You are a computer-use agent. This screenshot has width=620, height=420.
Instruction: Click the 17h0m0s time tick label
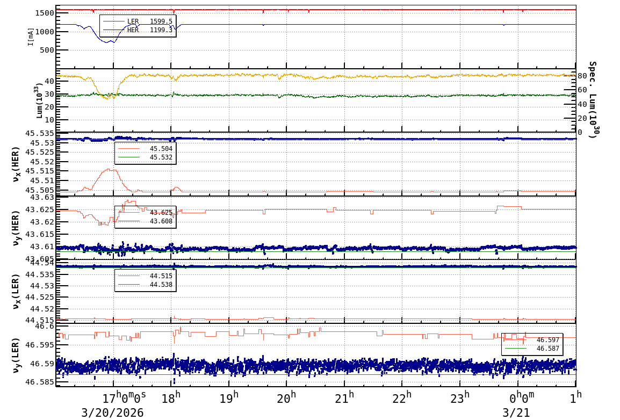(x=124, y=399)
